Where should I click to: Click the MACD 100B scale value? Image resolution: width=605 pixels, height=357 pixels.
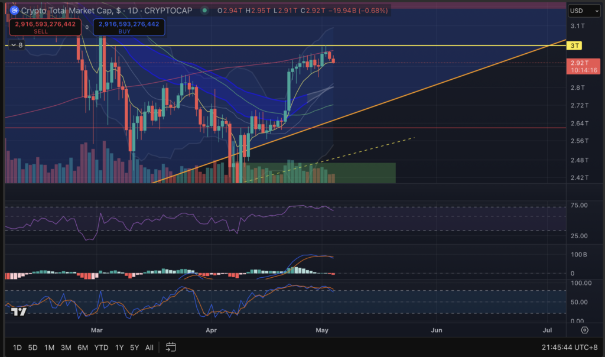click(x=579, y=255)
